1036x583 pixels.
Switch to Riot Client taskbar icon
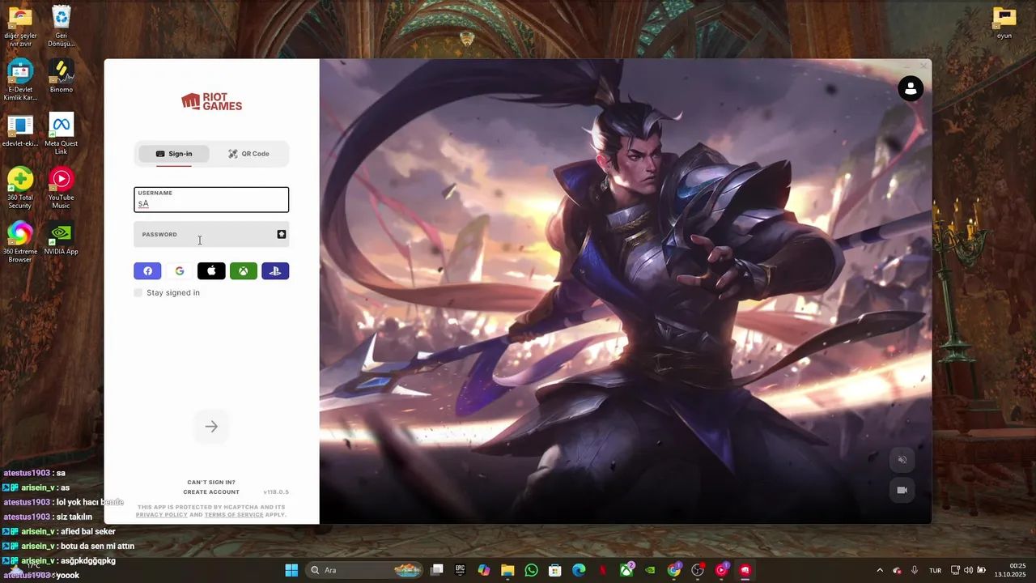click(745, 570)
